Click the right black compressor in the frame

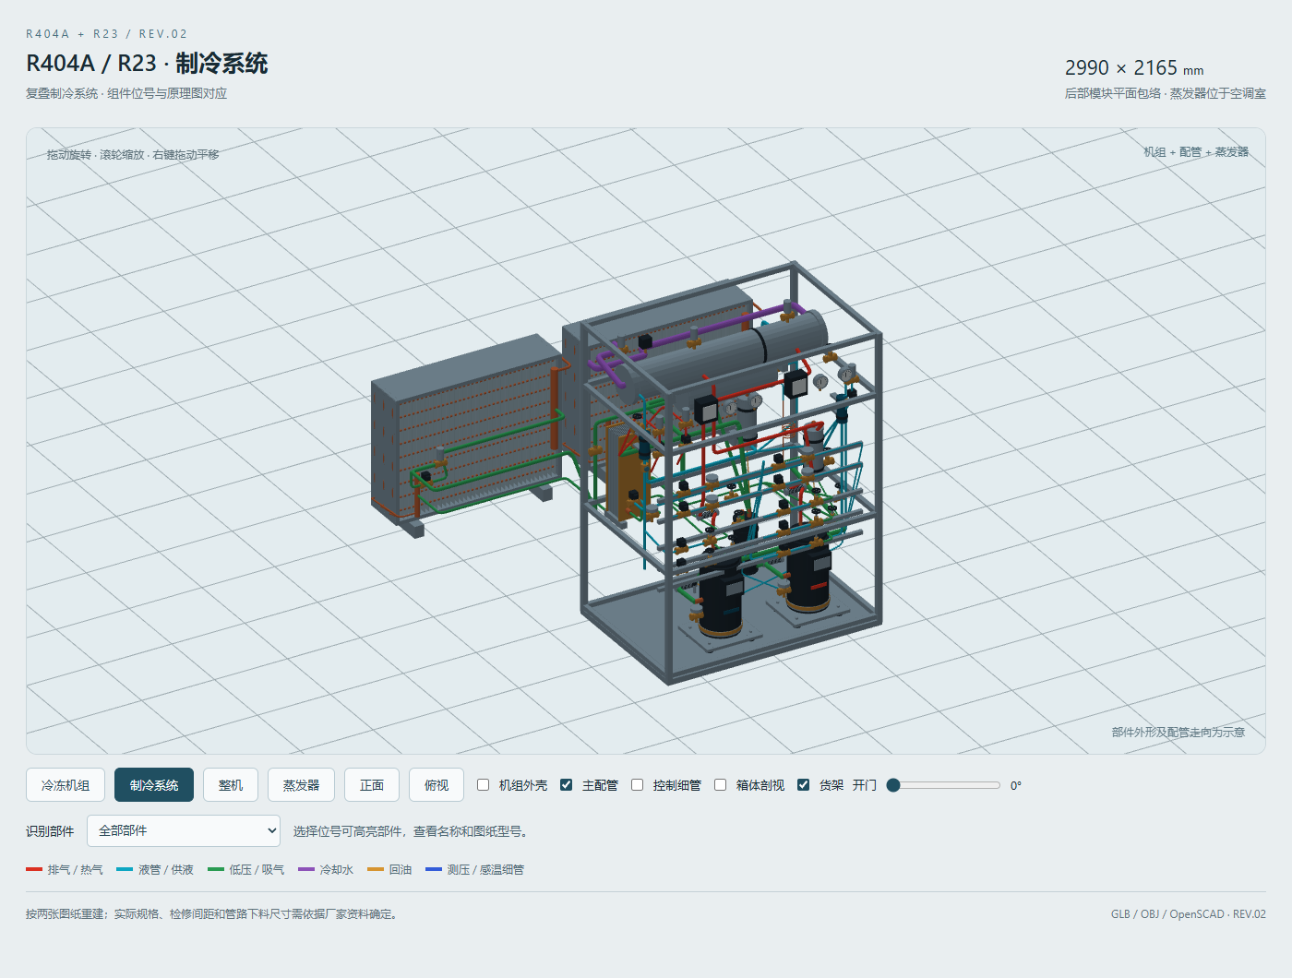coord(807,572)
